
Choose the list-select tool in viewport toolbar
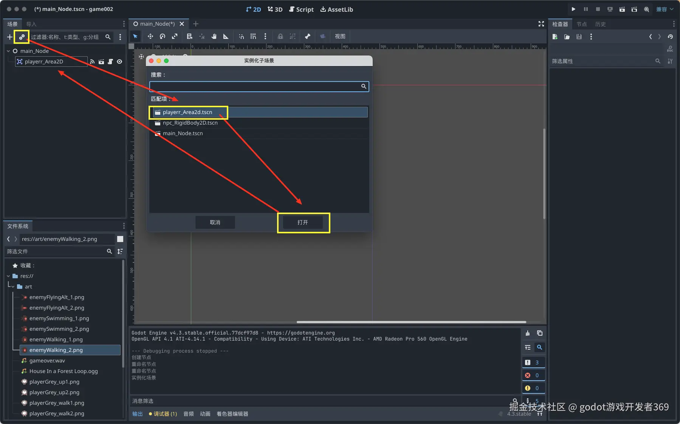point(190,36)
